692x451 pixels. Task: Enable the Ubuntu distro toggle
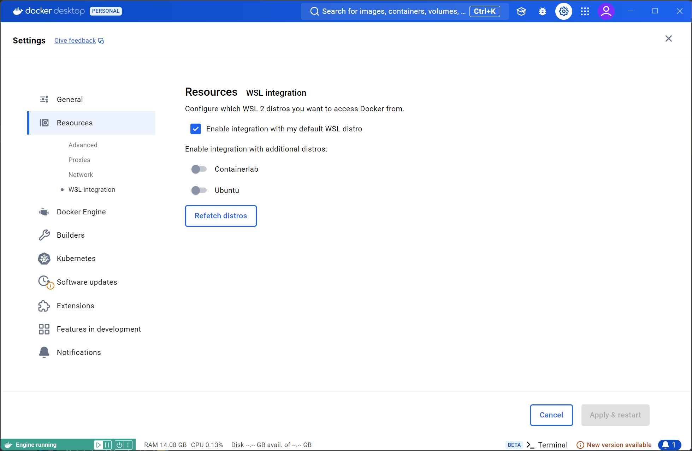tap(199, 190)
